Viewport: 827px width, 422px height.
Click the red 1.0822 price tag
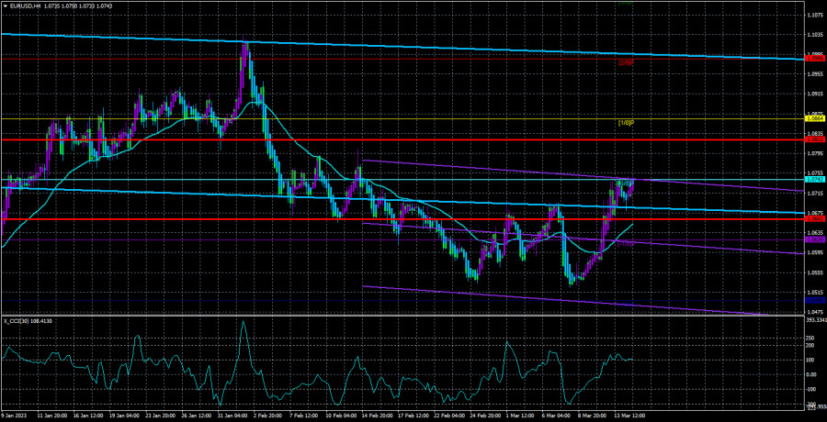[815, 139]
